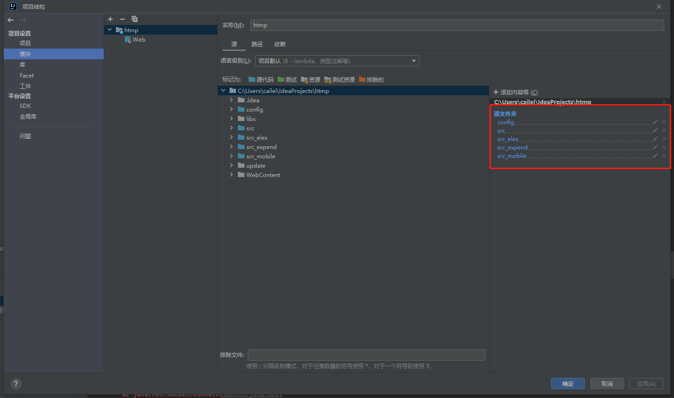
Task: Unmark src_elex as source folder
Action: [x=664, y=139]
